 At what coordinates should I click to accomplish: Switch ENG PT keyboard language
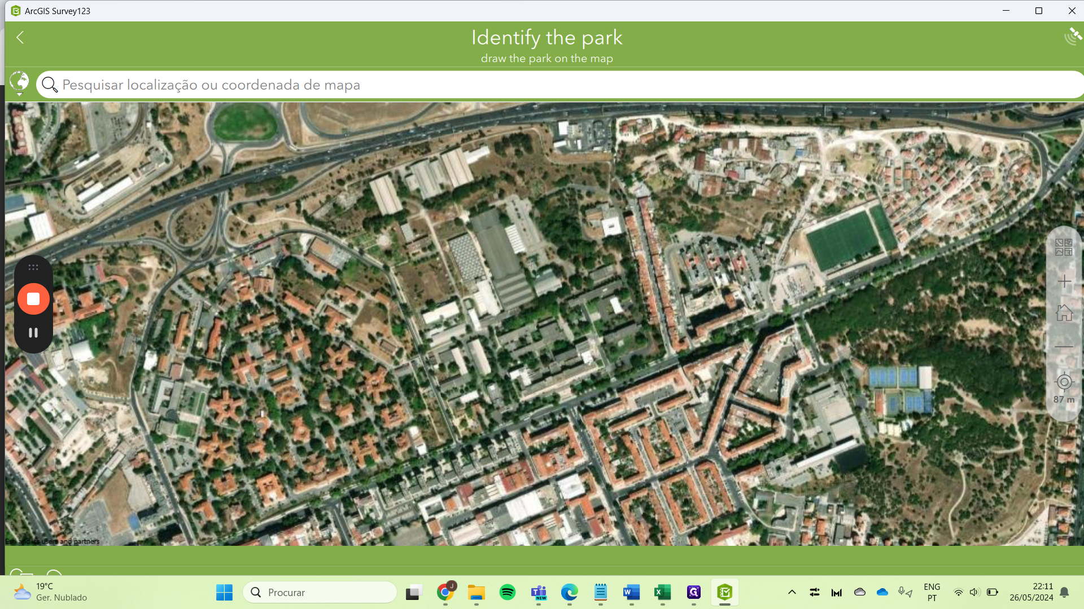[x=932, y=592]
